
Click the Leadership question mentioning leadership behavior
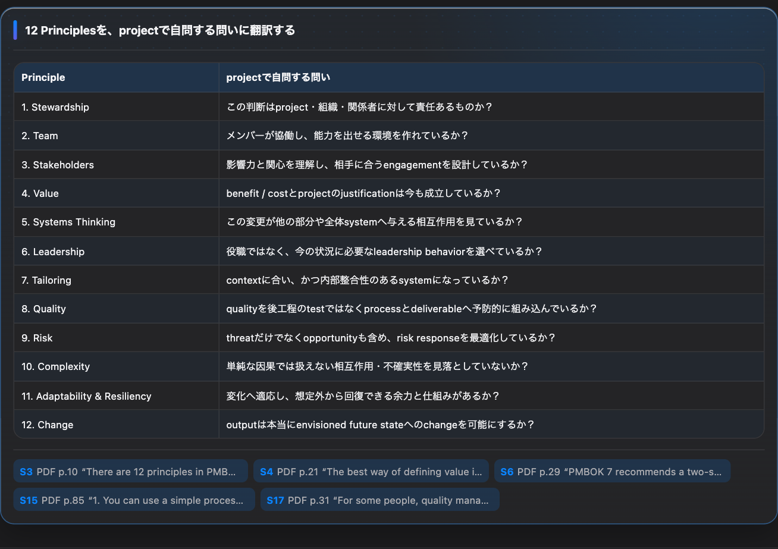[x=491, y=251]
